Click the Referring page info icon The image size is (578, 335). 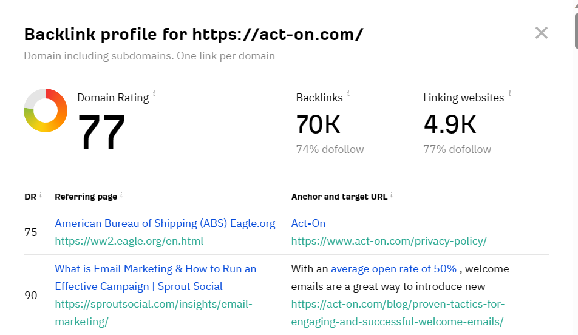coord(121,194)
